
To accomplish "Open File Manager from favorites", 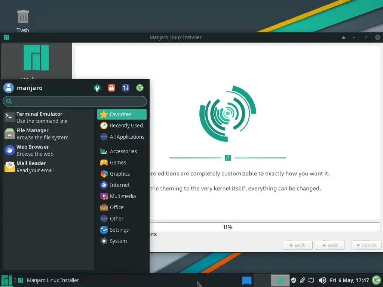I will coord(49,134).
